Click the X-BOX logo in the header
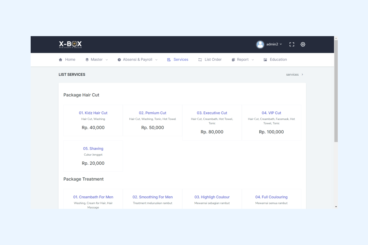Image resolution: width=368 pixels, height=245 pixels. click(x=70, y=44)
